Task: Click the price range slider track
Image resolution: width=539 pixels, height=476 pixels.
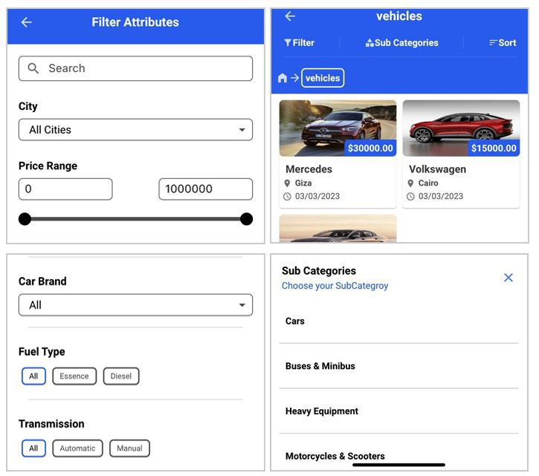Action: coord(135,219)
